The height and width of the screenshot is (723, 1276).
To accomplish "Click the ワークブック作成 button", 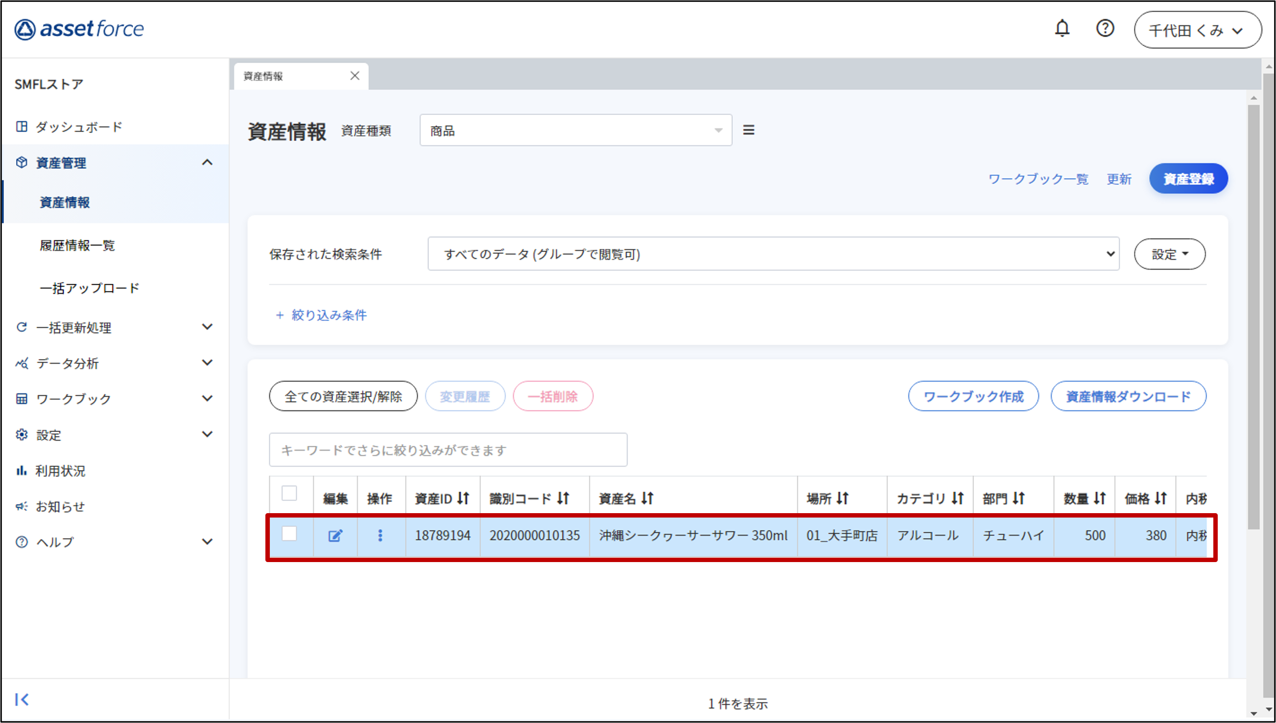I will pos(973,396).
